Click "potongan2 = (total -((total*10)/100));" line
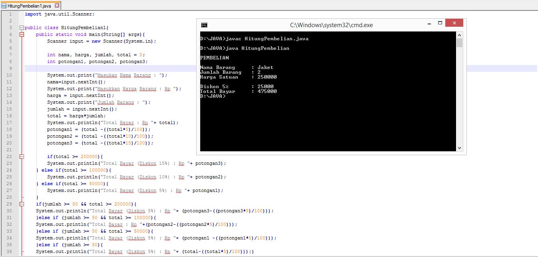The width and height of the screenshot is (538, 257). 100,136
